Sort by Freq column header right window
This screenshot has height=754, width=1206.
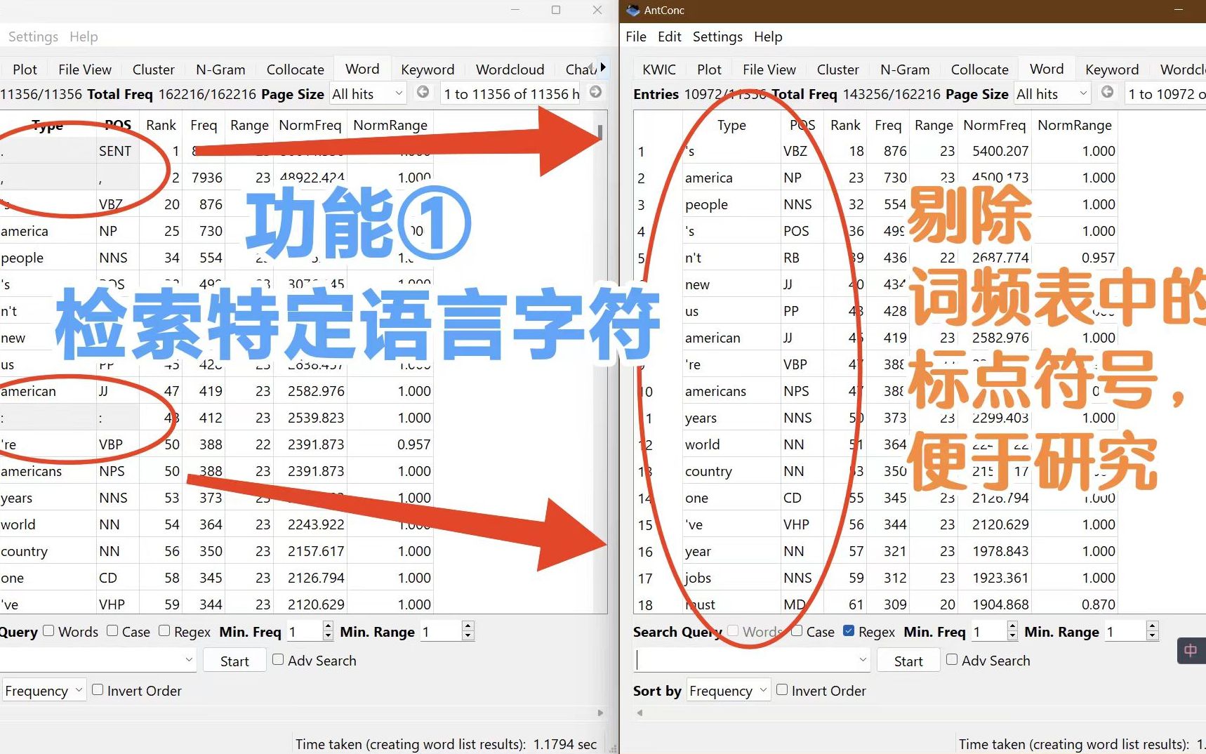point(888,125)
